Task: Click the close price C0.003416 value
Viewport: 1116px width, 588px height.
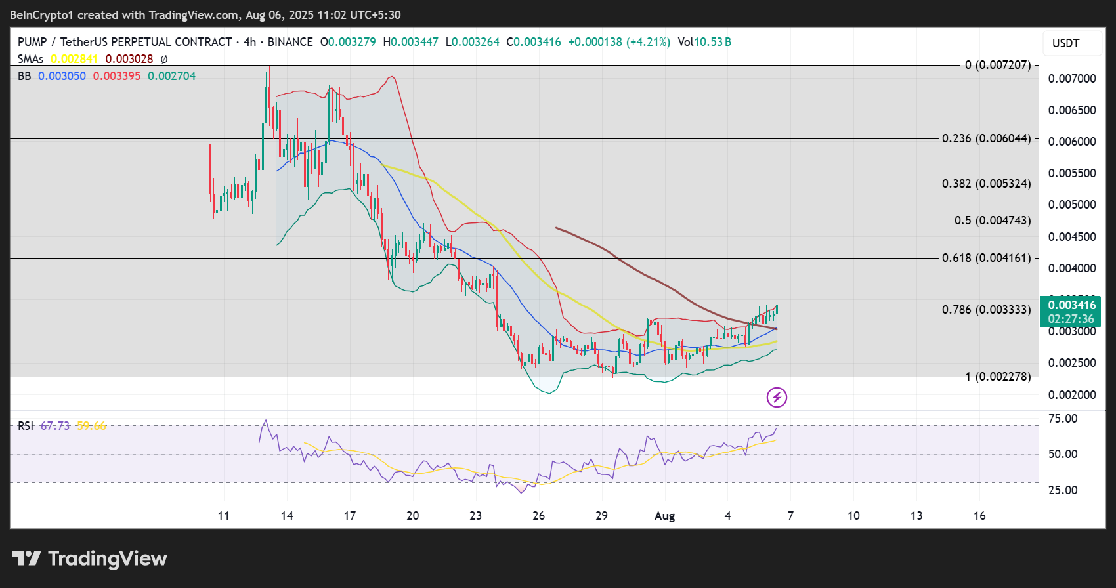Action: pos(534,42)
